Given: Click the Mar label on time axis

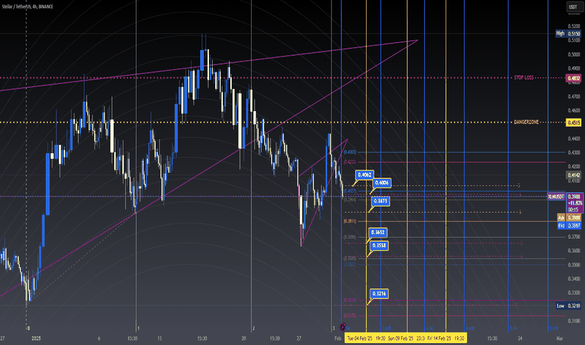Looking at the screenshot, I should coord(559,339).
